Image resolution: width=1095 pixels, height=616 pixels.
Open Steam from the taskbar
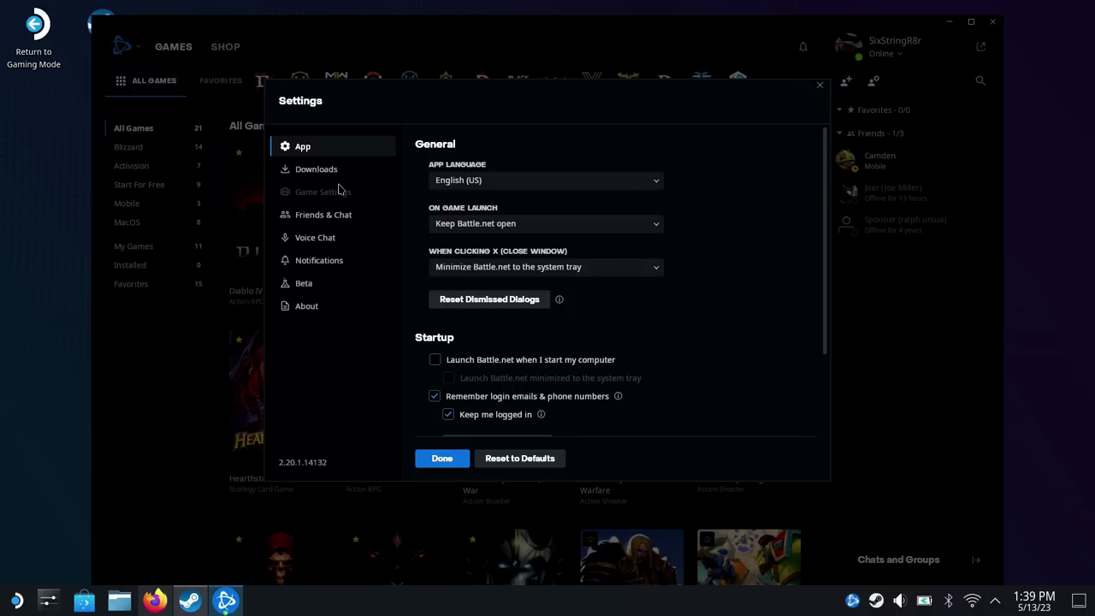(190, 601)
